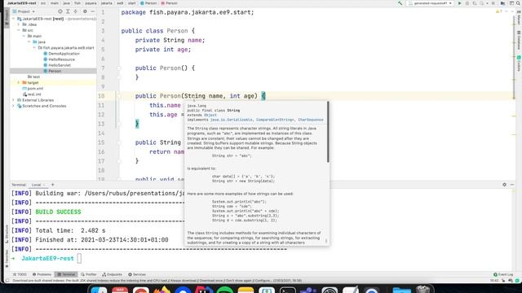Open Terminal app from the Dock

coord(288,290)
